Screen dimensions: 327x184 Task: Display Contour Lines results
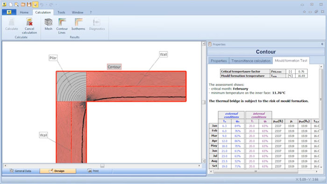(x=62, y=26)
